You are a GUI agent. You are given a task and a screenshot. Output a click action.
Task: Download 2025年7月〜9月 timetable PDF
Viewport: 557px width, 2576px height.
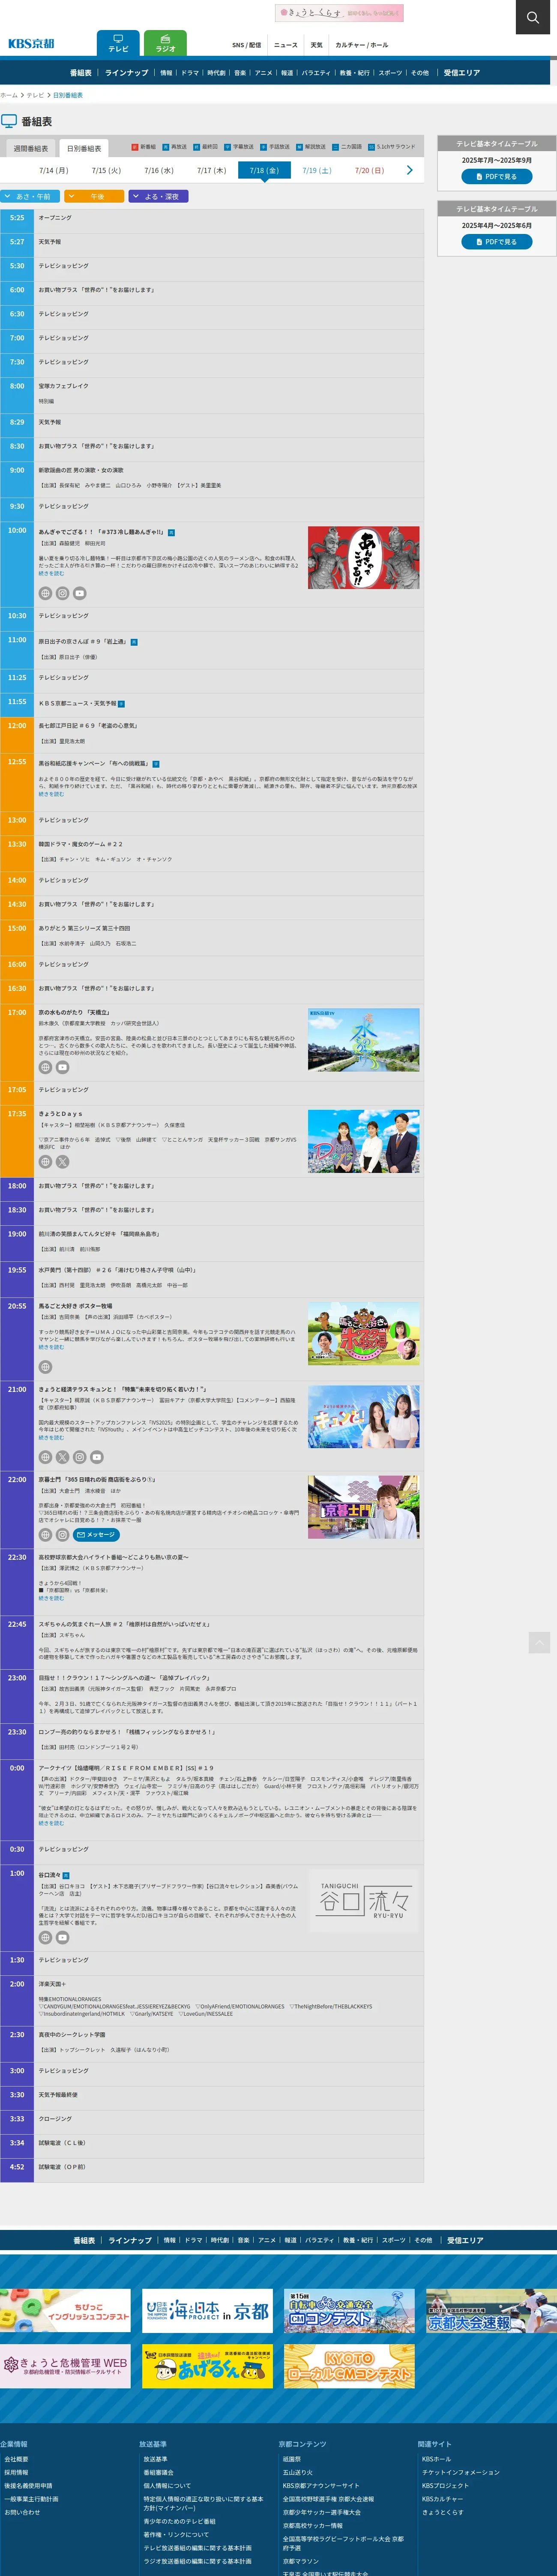(x=496, y=176)
